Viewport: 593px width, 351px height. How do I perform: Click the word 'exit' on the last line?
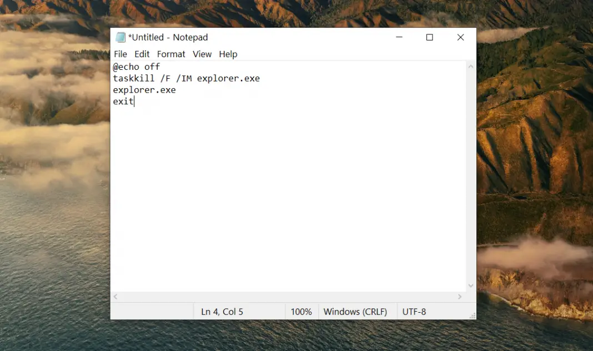[123, 101]
